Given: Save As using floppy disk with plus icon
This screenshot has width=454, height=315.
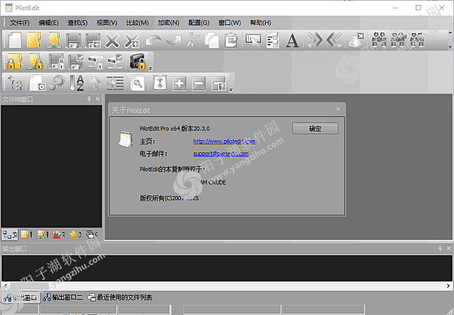Looking at the screenshot, I should (93, 40).
